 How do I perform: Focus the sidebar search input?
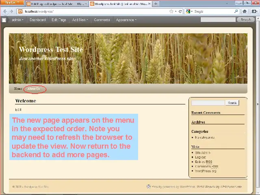point(208,103)
